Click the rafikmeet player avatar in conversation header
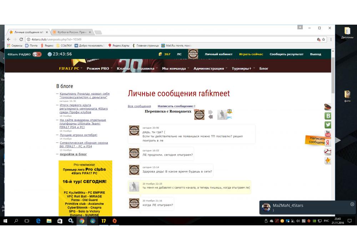This screenshot has height=250, width=357. [x=222, y=115]
